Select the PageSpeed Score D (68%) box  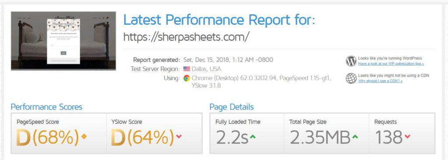[59, 133]
